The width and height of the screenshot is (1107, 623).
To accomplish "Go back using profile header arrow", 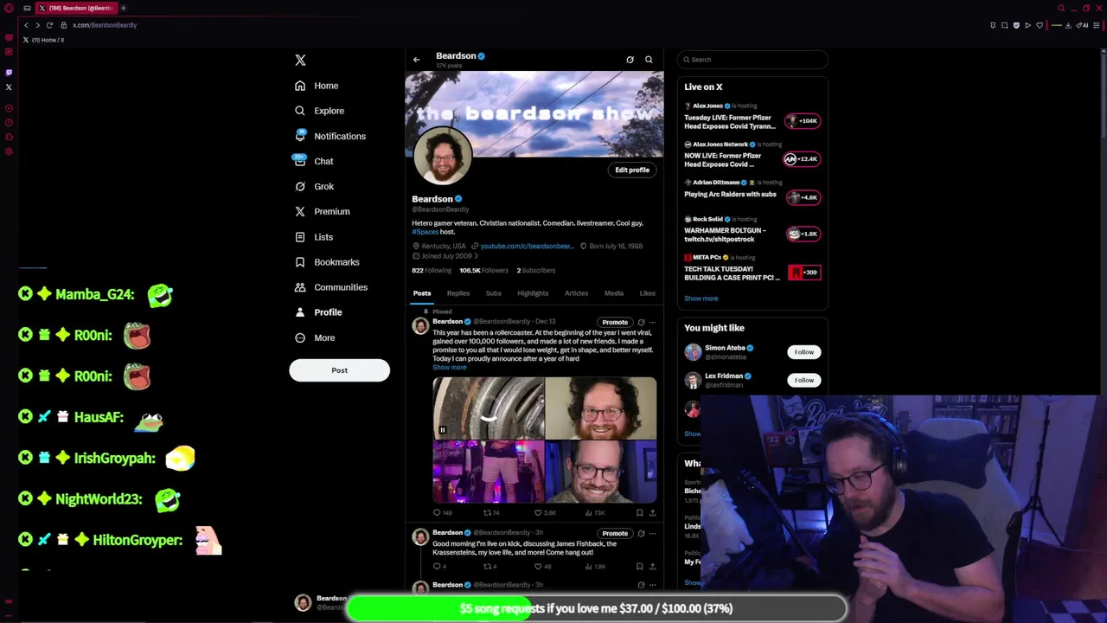I will [416, 60].
